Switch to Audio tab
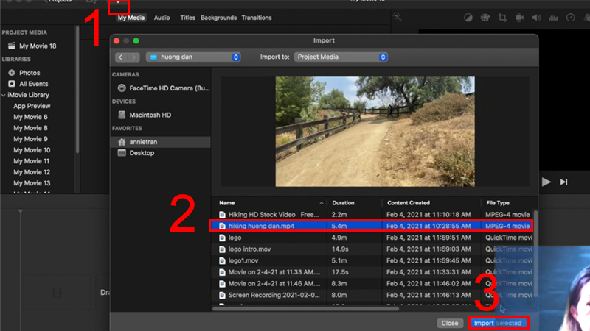Screen dimensions: 590x331 point(162,18)
